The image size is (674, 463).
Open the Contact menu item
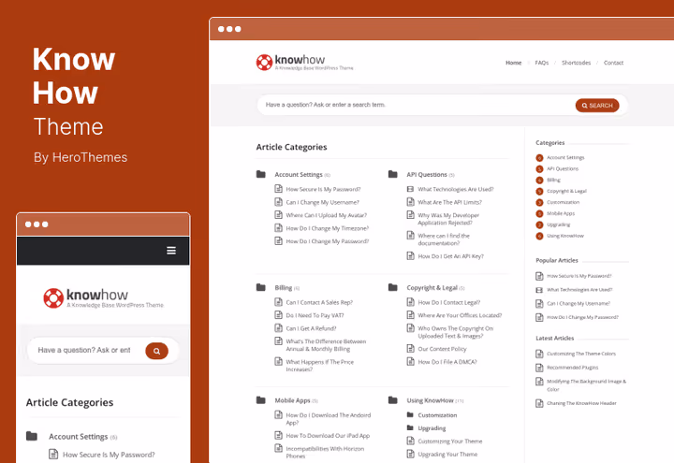613,63
